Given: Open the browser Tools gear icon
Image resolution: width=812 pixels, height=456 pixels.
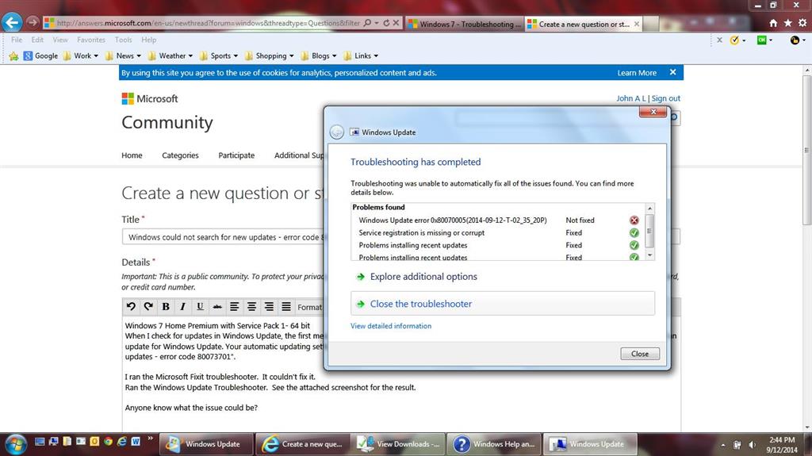Looking at the screenshot, I should click(x=802, y=23).
